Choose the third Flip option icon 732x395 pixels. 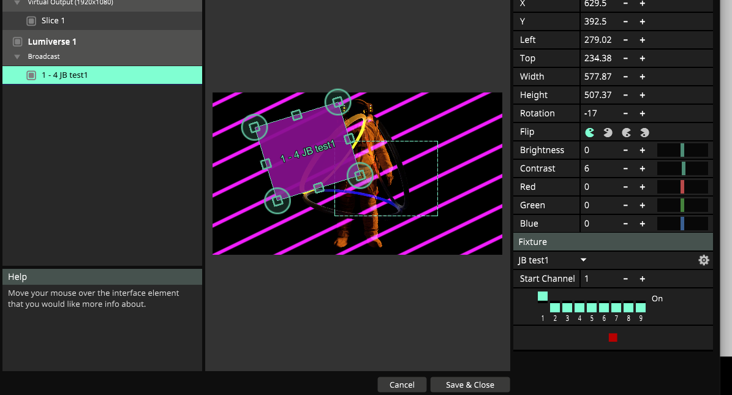pyautogui.click(x=627, y=132)
